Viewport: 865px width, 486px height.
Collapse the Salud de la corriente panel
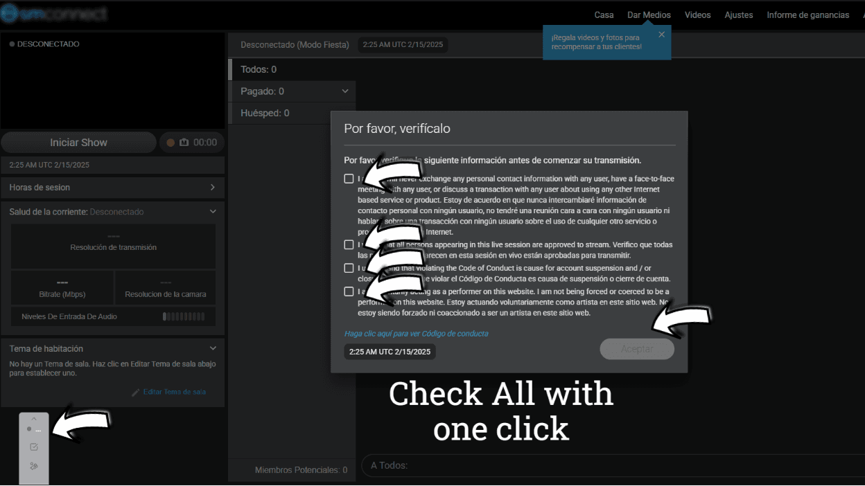coord(213,211)
